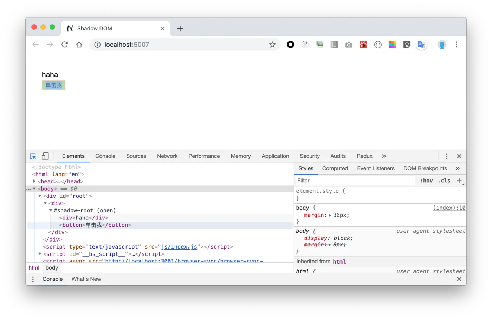Viewport: 492px width, 319px height.
Task: Close the DevTools panel
Action: pyautogui.click(x=459, y=156)
